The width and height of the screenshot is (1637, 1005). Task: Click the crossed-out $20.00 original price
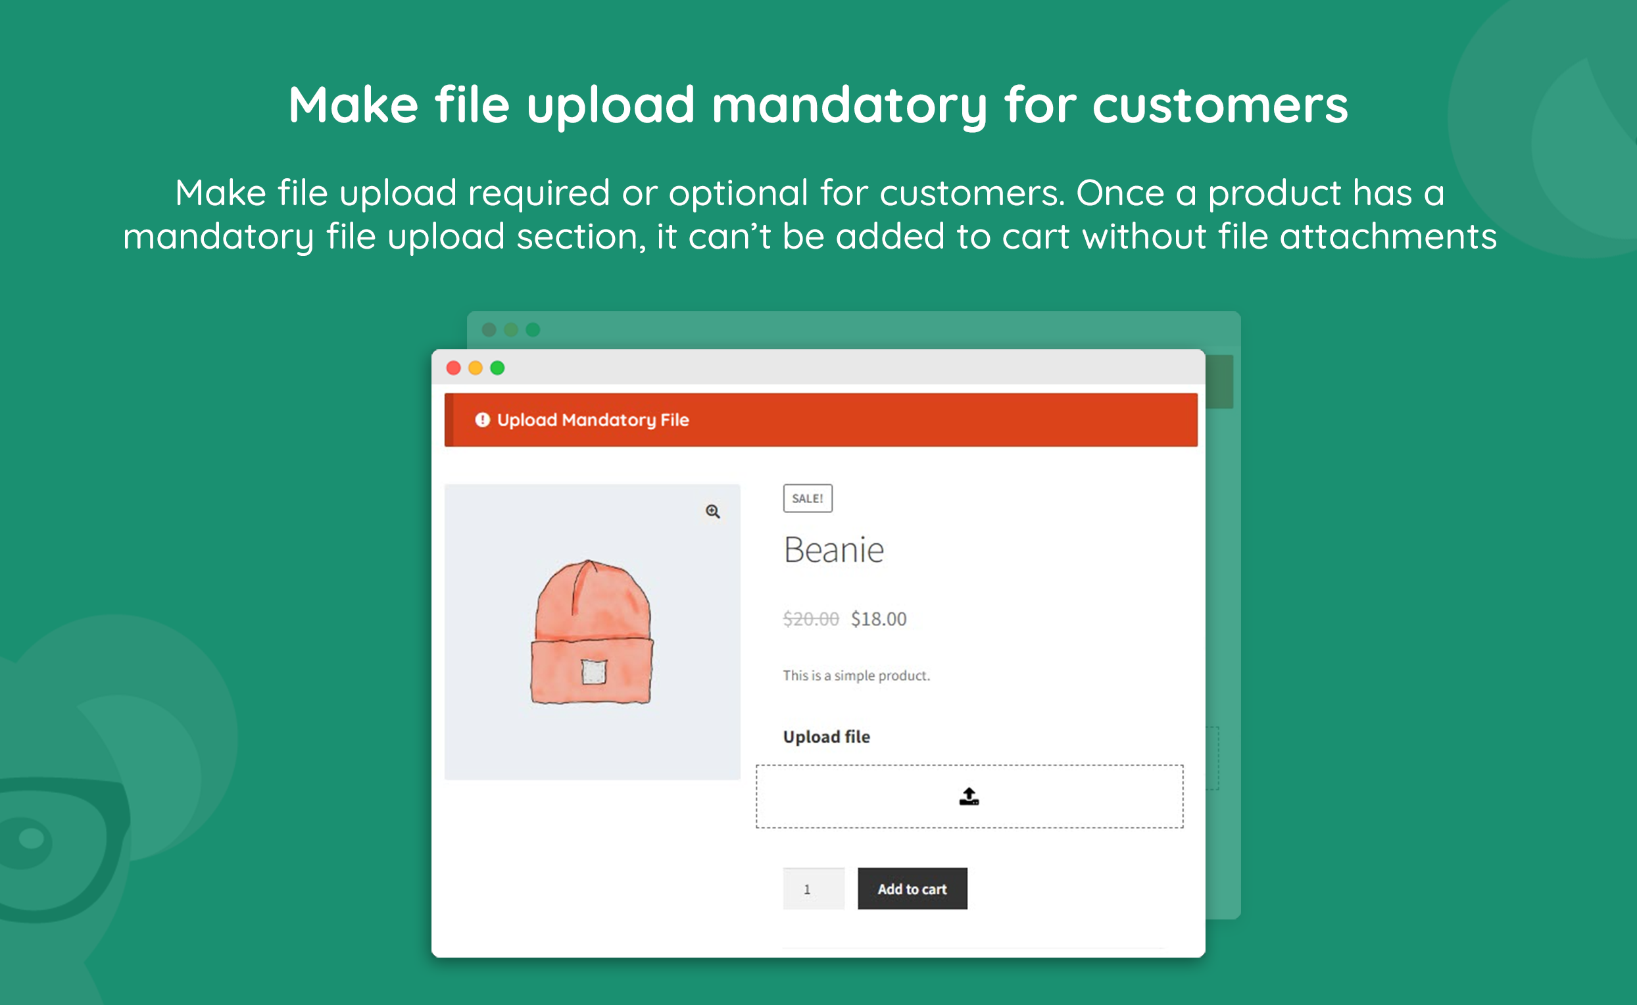coord(810,619)
